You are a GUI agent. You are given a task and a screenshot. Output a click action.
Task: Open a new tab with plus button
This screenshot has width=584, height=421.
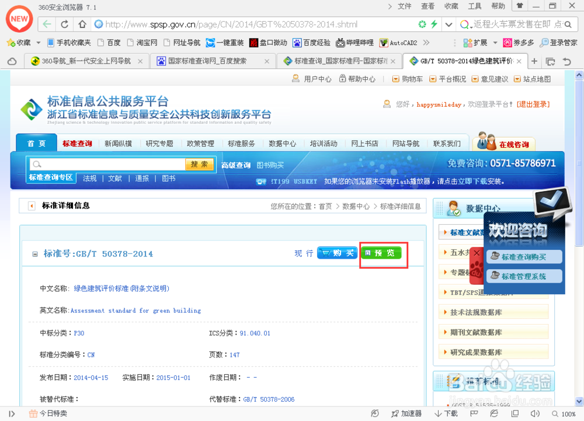(534, 61)
